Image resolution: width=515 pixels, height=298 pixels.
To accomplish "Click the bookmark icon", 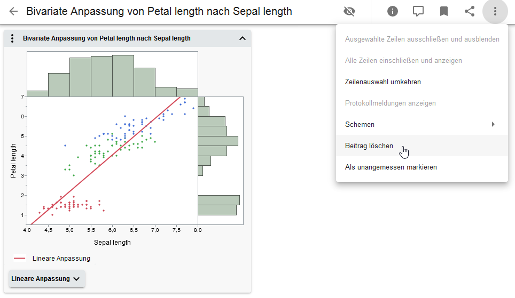I will tap(444, 11).
